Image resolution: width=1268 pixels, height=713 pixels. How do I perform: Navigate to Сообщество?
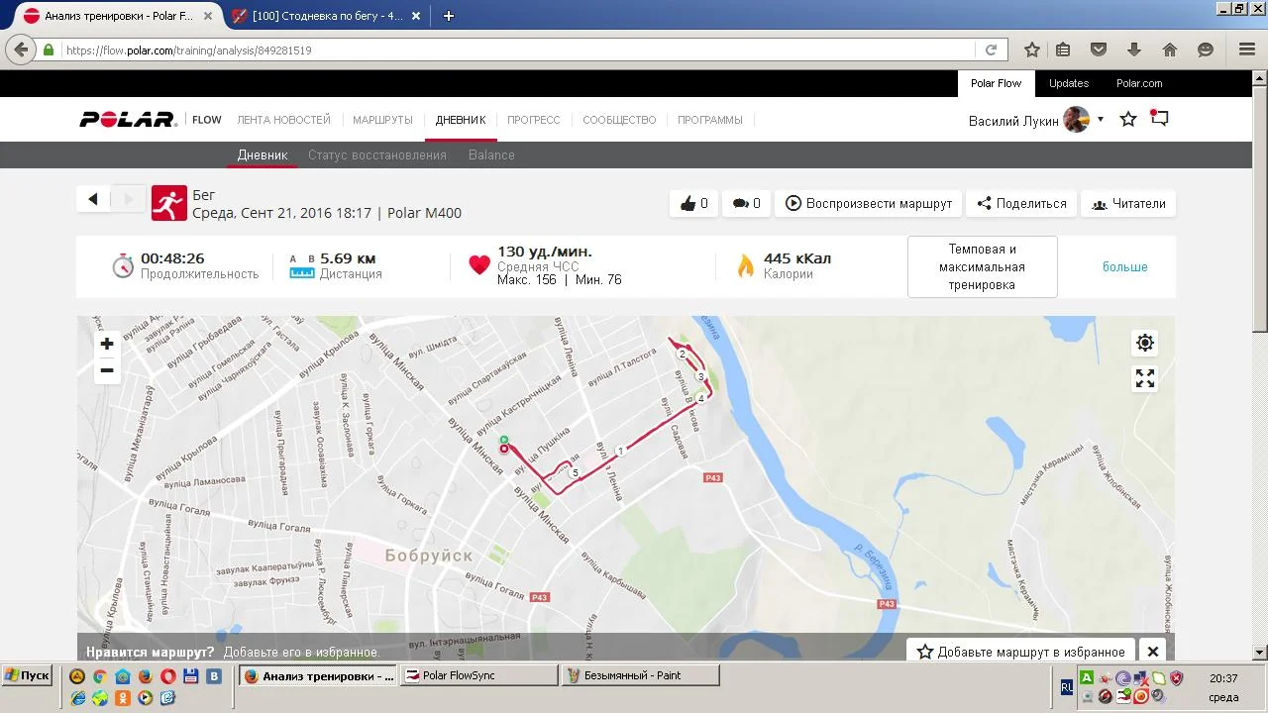619,120
